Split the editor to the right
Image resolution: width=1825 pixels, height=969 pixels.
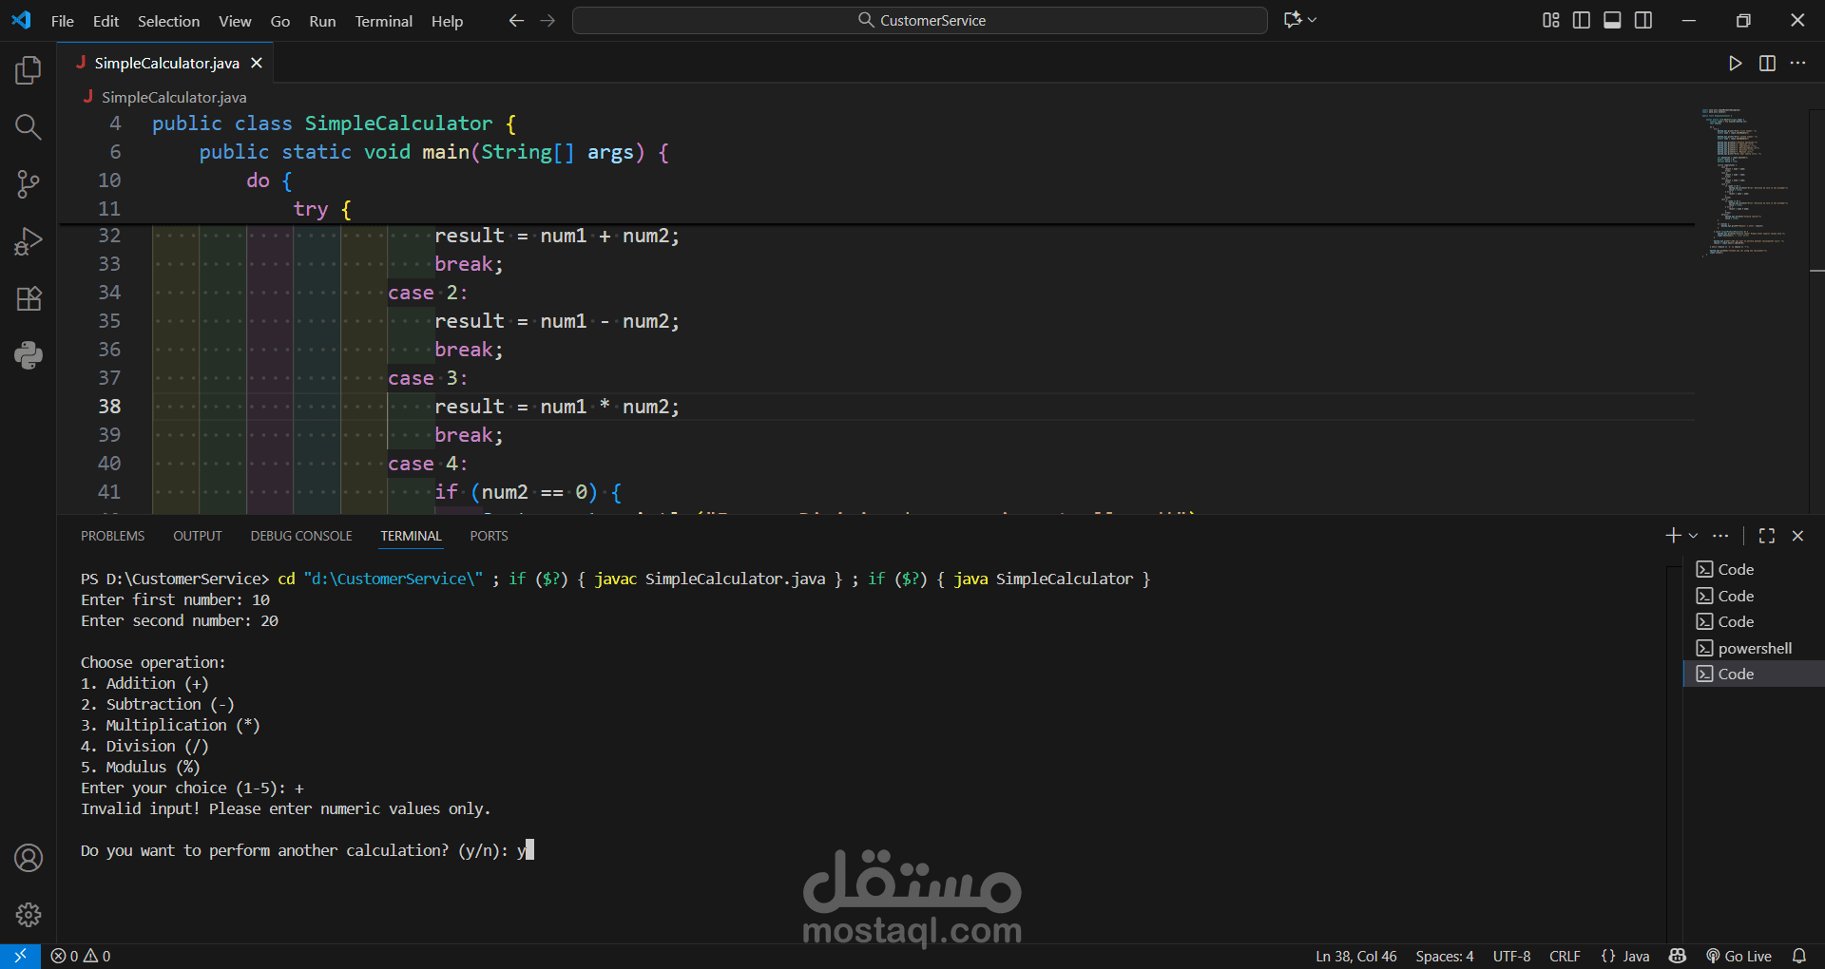[1767, 63]
